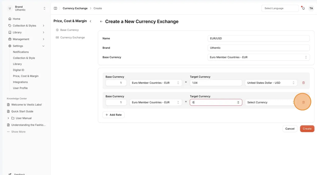Delete the second rate row with Select Currency

[x=303, y=102]
